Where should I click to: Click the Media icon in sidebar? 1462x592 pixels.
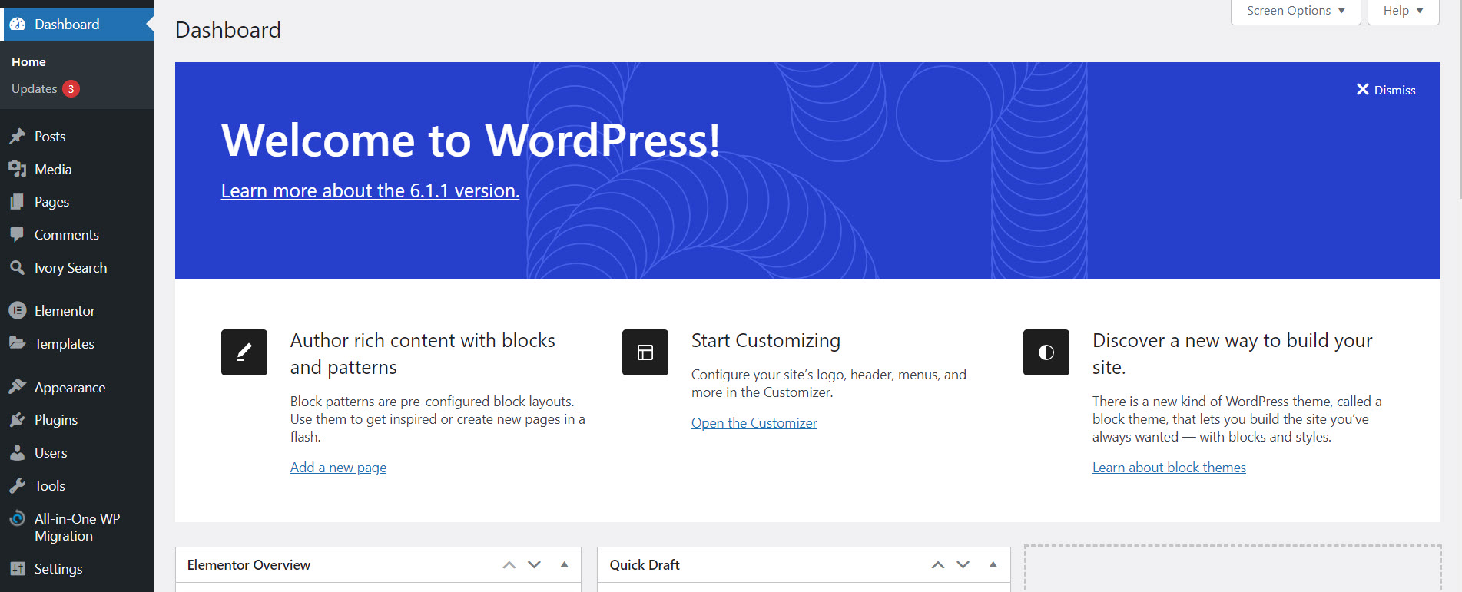[x=17, y=169]
